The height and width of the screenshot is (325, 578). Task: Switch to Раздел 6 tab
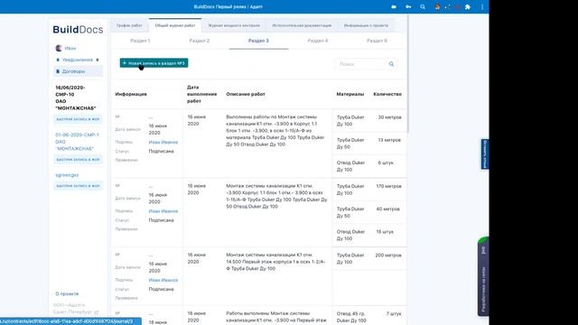[x=377, y=41]
